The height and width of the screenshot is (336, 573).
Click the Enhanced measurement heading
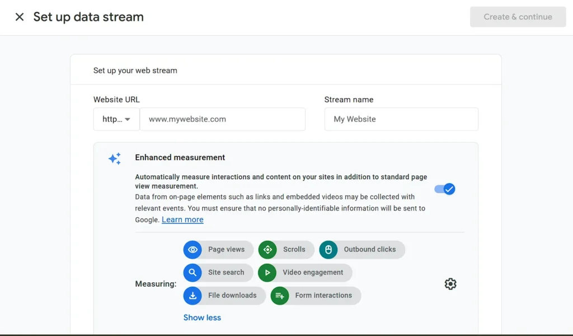click(180, 157)
